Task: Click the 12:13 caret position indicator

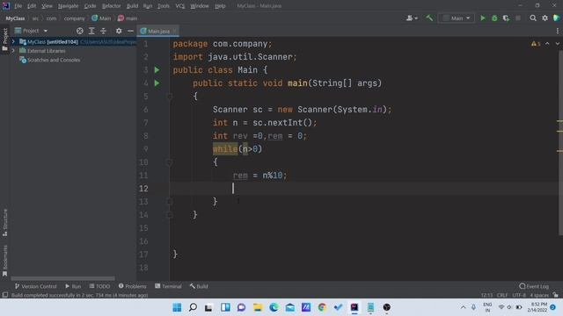Action: [x=486, y=295]
